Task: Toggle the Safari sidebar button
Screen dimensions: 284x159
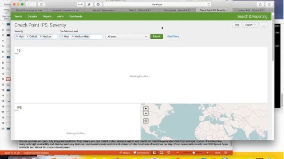Action: click(41, 4)
